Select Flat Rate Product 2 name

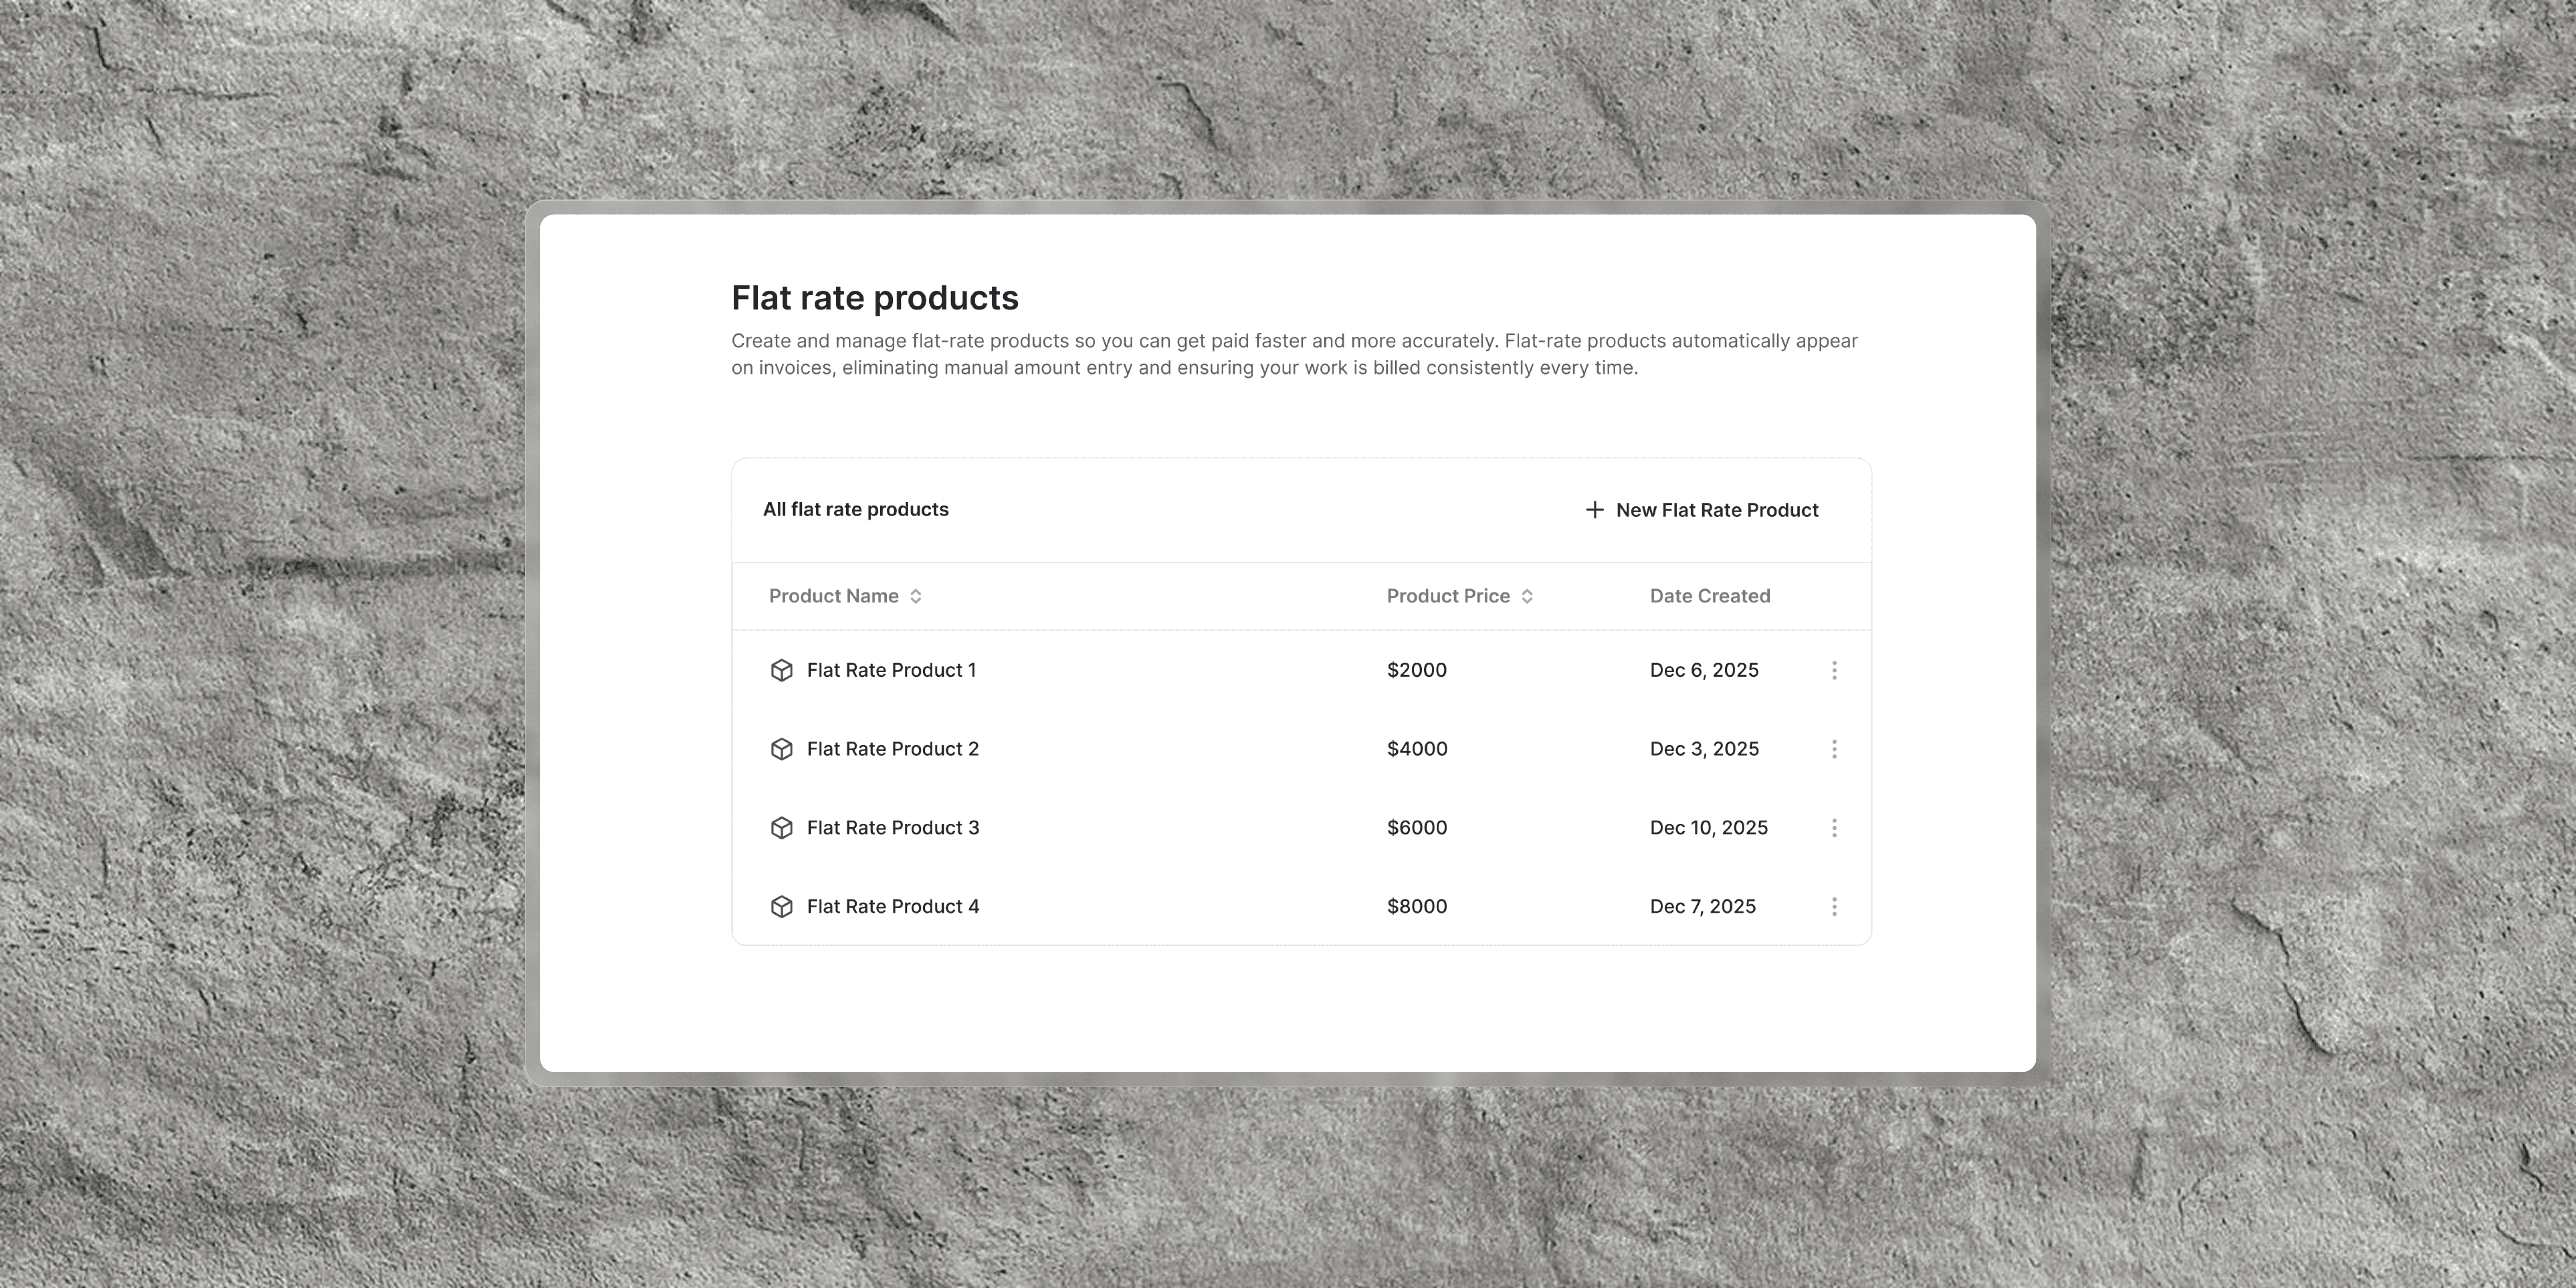pos(892,749)
